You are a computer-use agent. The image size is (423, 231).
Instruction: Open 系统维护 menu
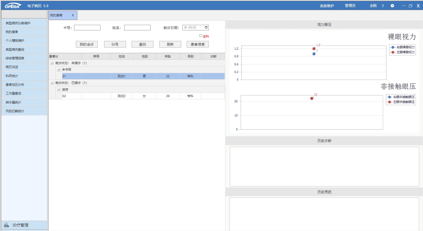click(x=327, y=6)
